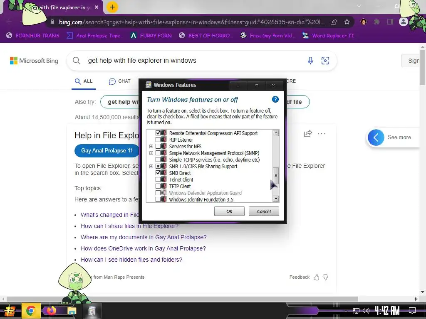Check the RIP Listener feature
This screenshot has height=319, width=426.
pyautogui.click(x=158, y=140)
